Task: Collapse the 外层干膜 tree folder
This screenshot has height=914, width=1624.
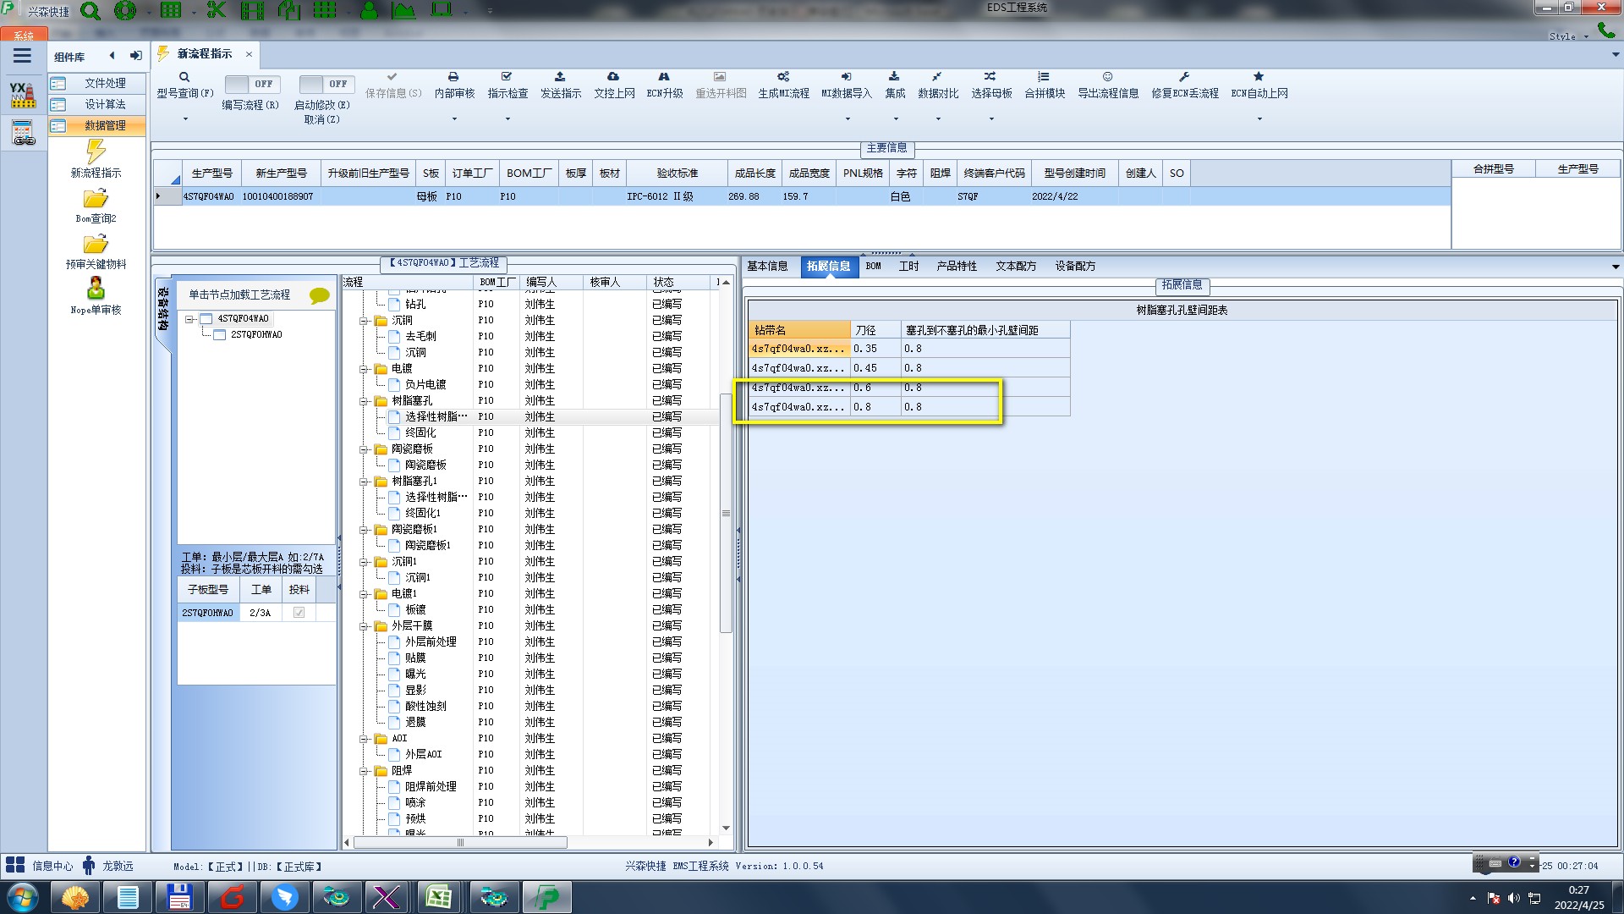Action: pyautogui.click(x=364, y=626)
